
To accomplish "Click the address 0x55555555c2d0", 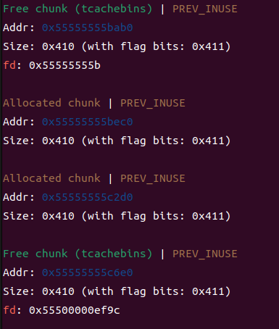I will click(87, 197).
